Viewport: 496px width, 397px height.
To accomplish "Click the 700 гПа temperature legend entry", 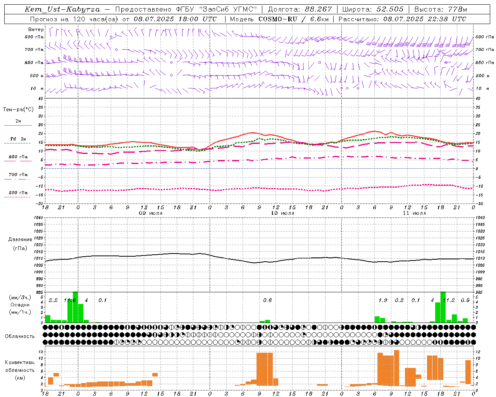I will click(18, 175).
